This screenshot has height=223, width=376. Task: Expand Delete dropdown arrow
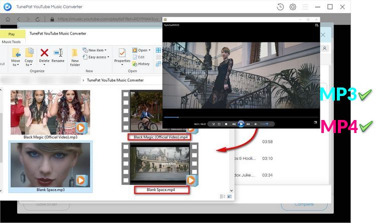tap(44, 65)
